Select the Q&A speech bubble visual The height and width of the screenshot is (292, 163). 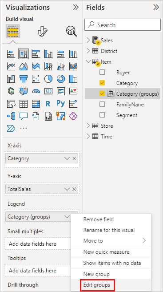pos(24,116)
